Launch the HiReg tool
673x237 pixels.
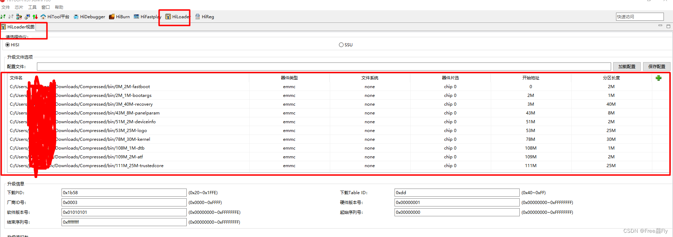pos(205,17)
